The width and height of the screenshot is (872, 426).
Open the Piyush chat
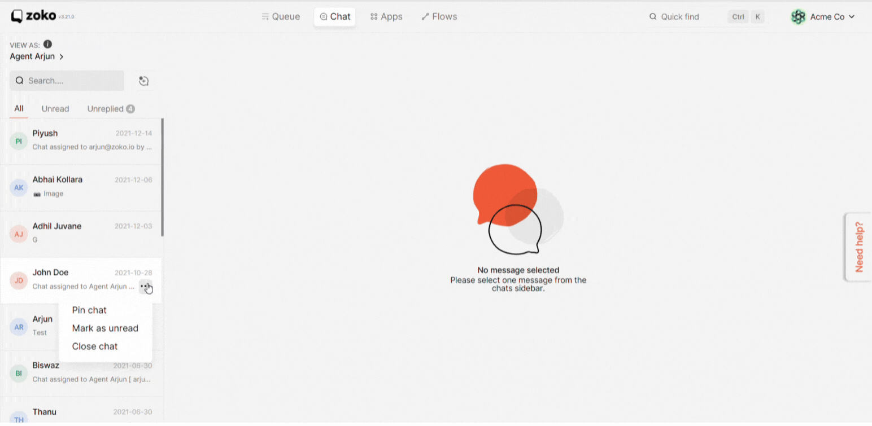(81, 141)
